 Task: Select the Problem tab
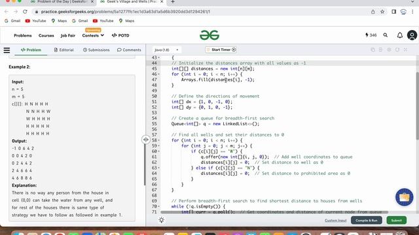31,50
